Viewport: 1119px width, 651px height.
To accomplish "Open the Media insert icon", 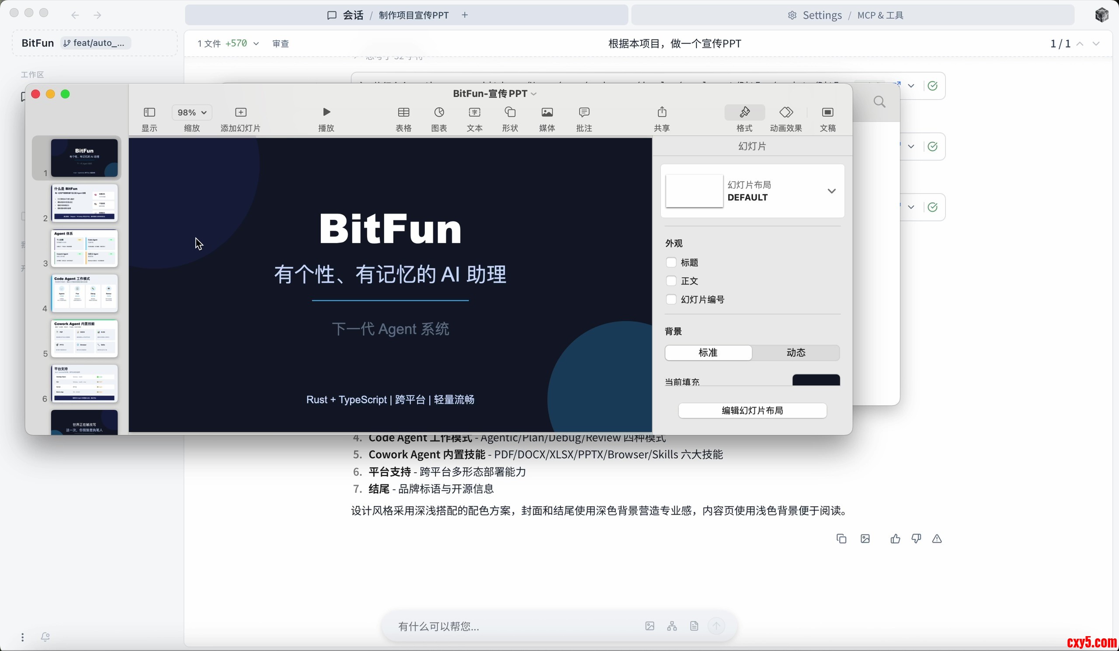I will pos(547,112).
